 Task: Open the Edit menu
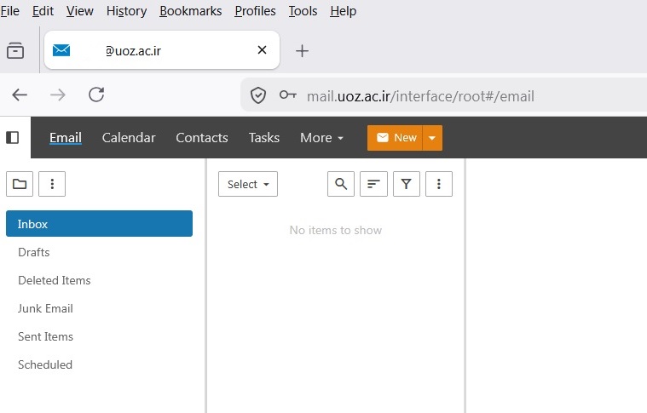pyautogui.click(x=43, y=11)
